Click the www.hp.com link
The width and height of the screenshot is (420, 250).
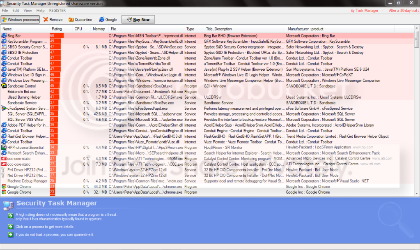point(363,147)
